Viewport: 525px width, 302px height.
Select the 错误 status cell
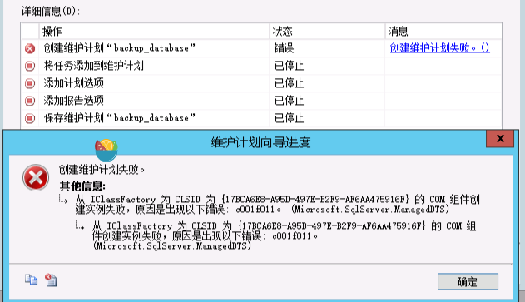pos(327,48)
